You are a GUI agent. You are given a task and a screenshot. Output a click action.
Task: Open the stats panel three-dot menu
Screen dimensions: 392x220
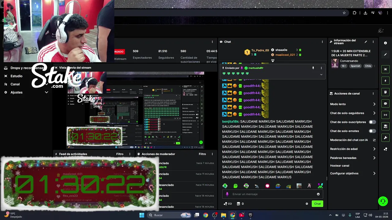[x=212, y=42]
